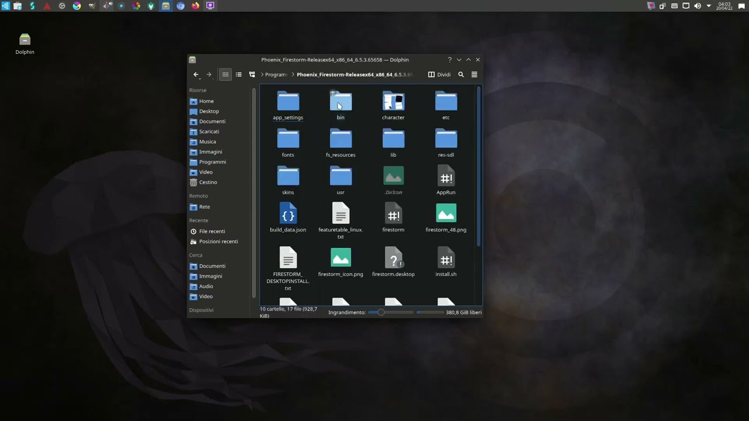
Task: Select the firestorm.desktop file
Action: point(393,263)
